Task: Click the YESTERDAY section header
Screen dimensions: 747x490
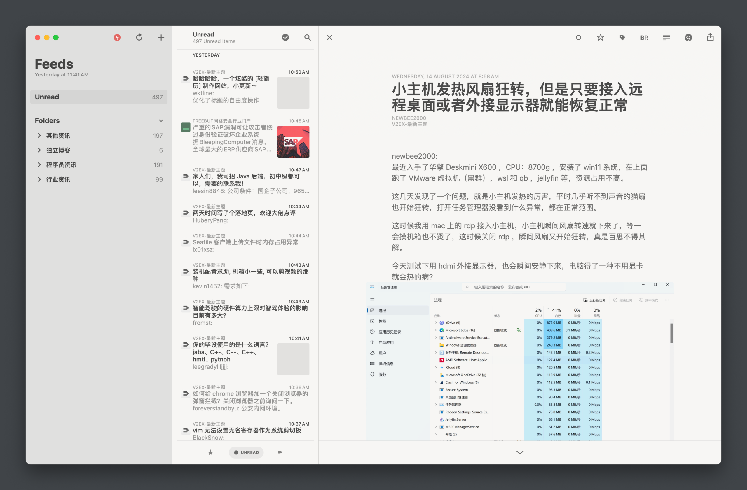Action: (x=206, y=55)
